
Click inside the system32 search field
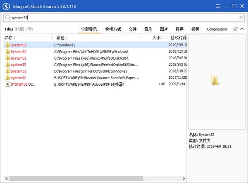pyautogui.click(x=124, y=18)
